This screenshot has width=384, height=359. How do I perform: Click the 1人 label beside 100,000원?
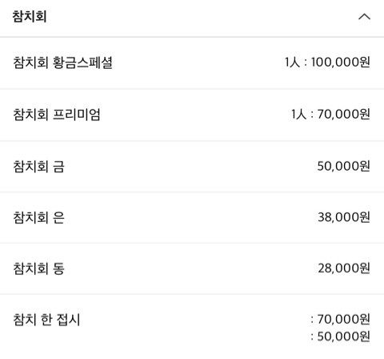coord(292,63)
